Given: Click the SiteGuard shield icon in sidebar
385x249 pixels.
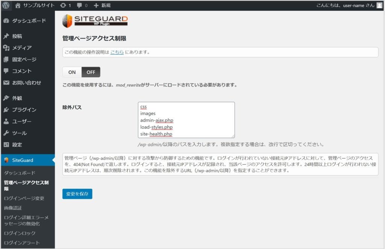Looking at the screenshot, I should point(6,160).
